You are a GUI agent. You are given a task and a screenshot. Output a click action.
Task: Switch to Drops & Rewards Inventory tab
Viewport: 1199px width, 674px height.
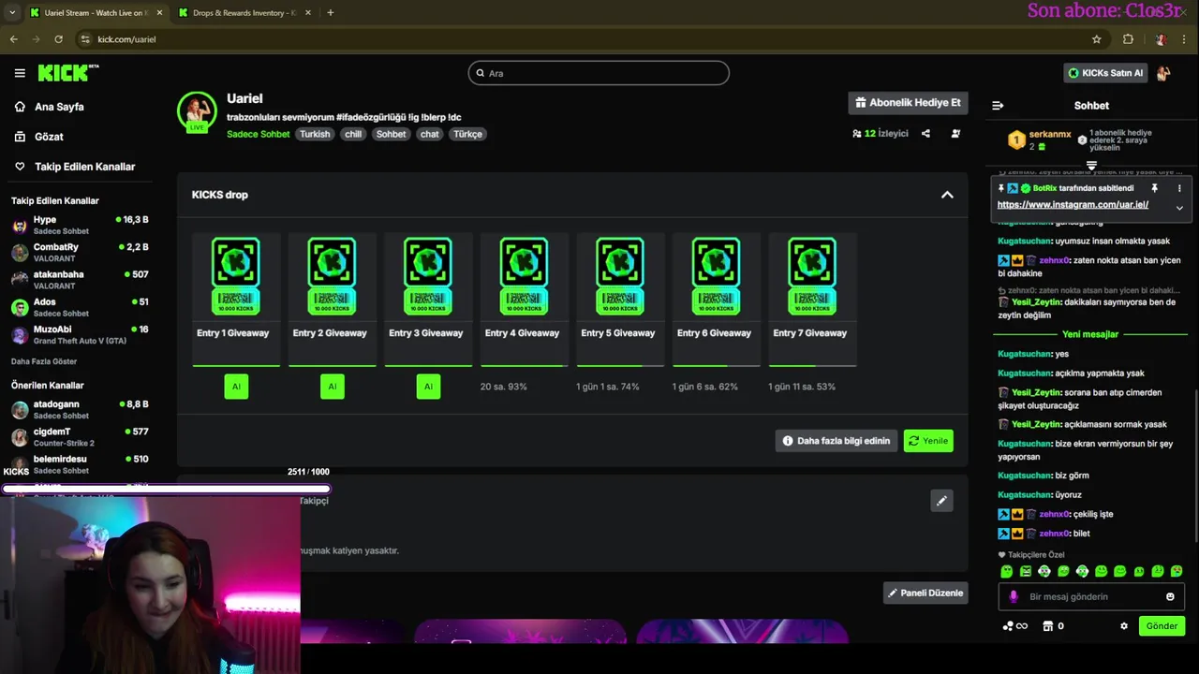pyautogui.click(x=244, y=13)
